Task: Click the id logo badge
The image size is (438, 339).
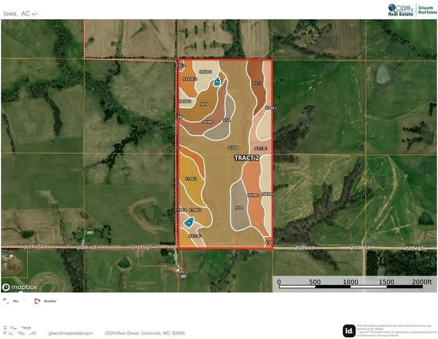Action: click(349, 330)
